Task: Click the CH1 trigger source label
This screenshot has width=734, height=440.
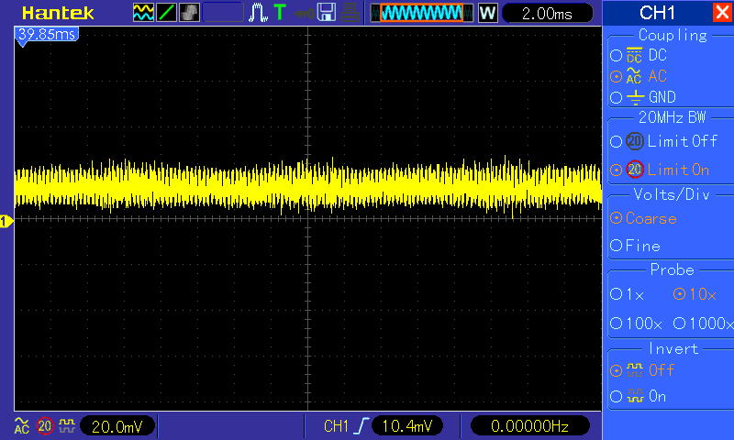Action: pos(336,426)
